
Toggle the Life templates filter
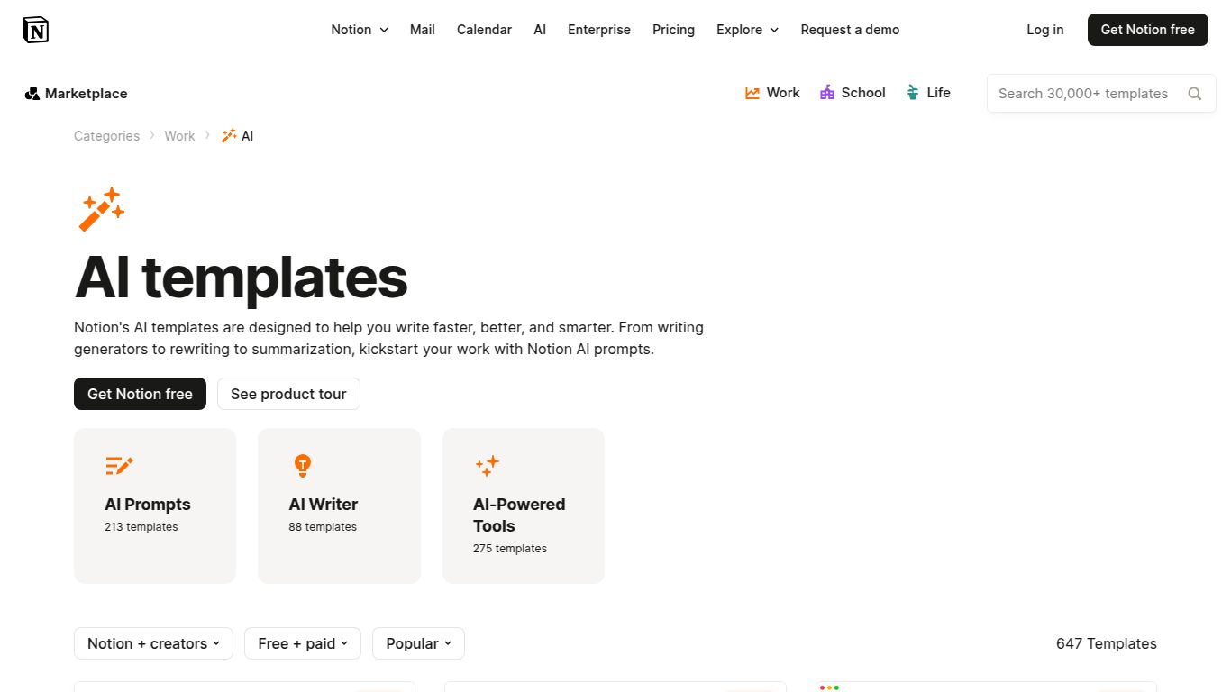[x=928, y=93]
